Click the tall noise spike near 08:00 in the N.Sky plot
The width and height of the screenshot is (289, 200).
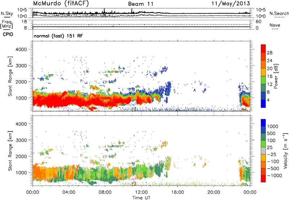(104, 11)
